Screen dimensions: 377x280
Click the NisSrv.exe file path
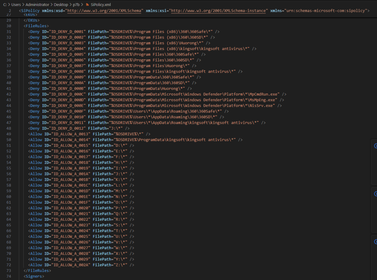tap(192, 106)
